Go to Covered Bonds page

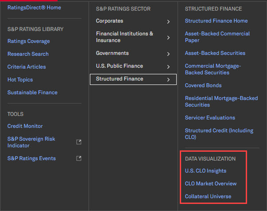[203, 85]
